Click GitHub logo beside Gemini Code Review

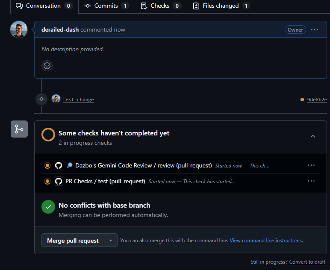pyautogui.click(x=59, y=165)
